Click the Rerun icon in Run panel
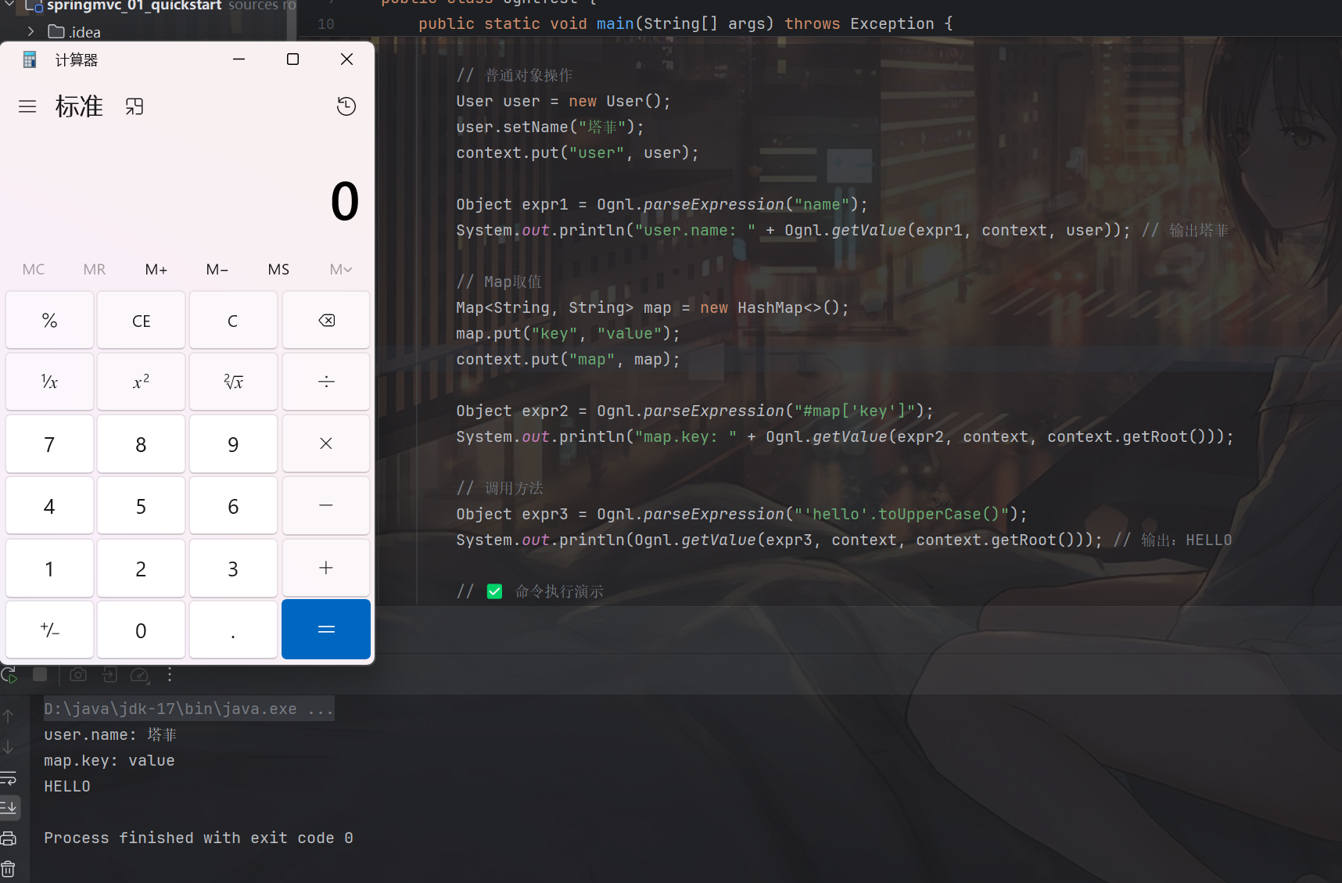This screenshot has width=1342, height=883. pyautogui.click(x=9, y=675)
